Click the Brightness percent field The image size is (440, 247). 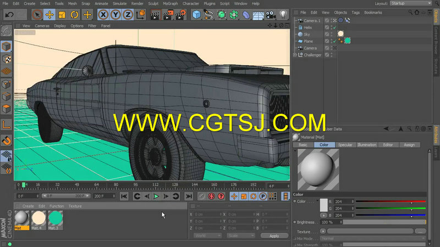332,222
